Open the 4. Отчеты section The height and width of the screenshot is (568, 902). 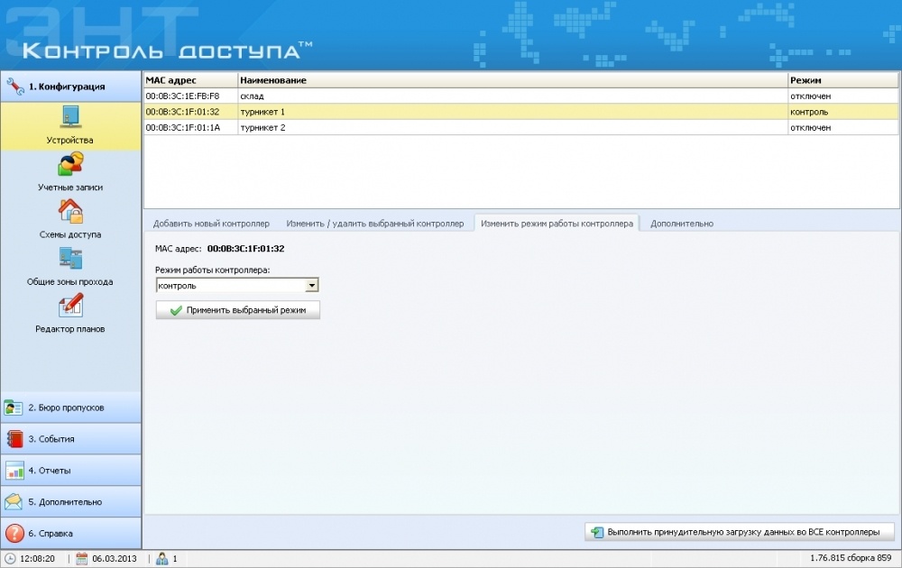pos(70,471)
